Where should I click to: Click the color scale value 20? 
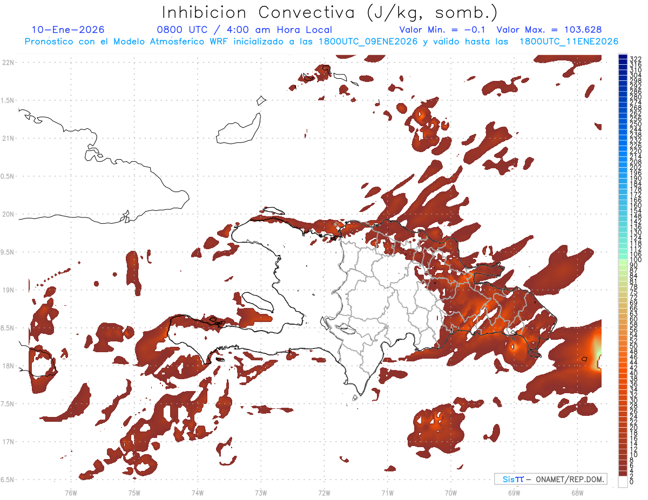click(x=634, y=428)
